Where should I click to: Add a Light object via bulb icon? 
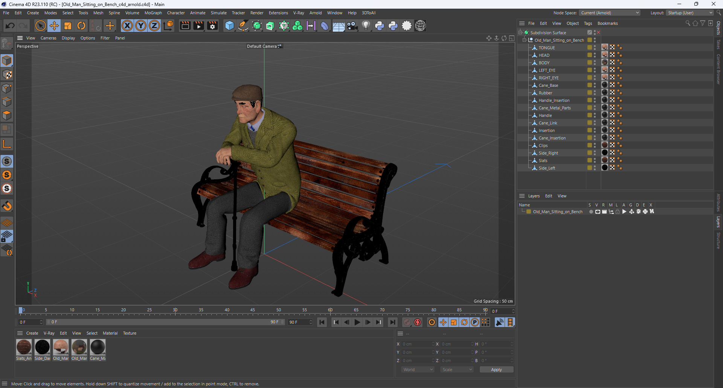[x=366, y=26]
